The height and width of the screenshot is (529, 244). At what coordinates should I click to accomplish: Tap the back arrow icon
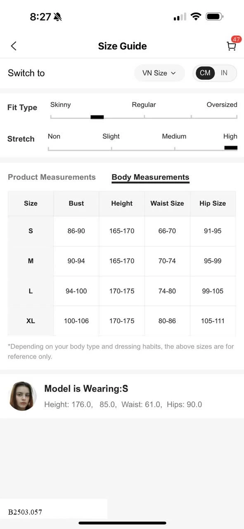tap(14, 46)
